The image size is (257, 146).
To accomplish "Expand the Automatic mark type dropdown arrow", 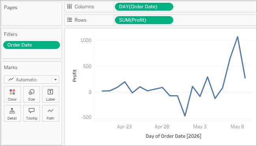I will click(x=55, y=80).
